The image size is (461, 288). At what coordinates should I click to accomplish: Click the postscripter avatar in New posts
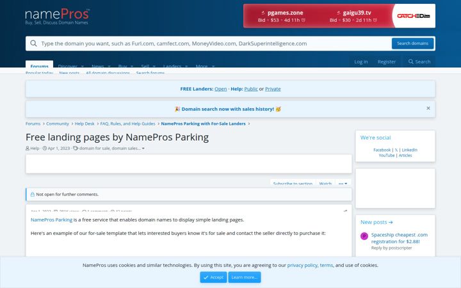coord(364,236)
